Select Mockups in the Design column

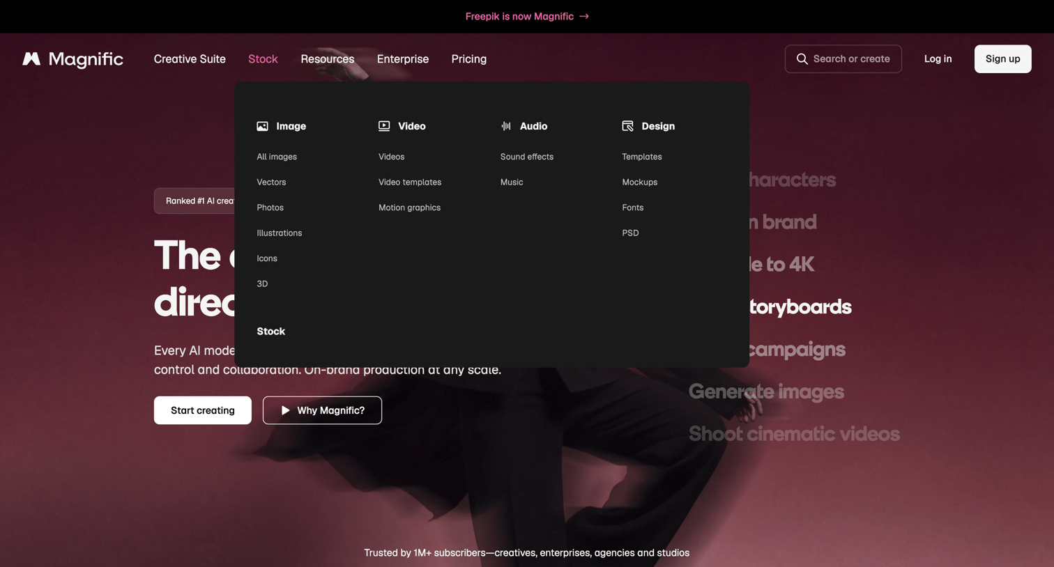640,182
